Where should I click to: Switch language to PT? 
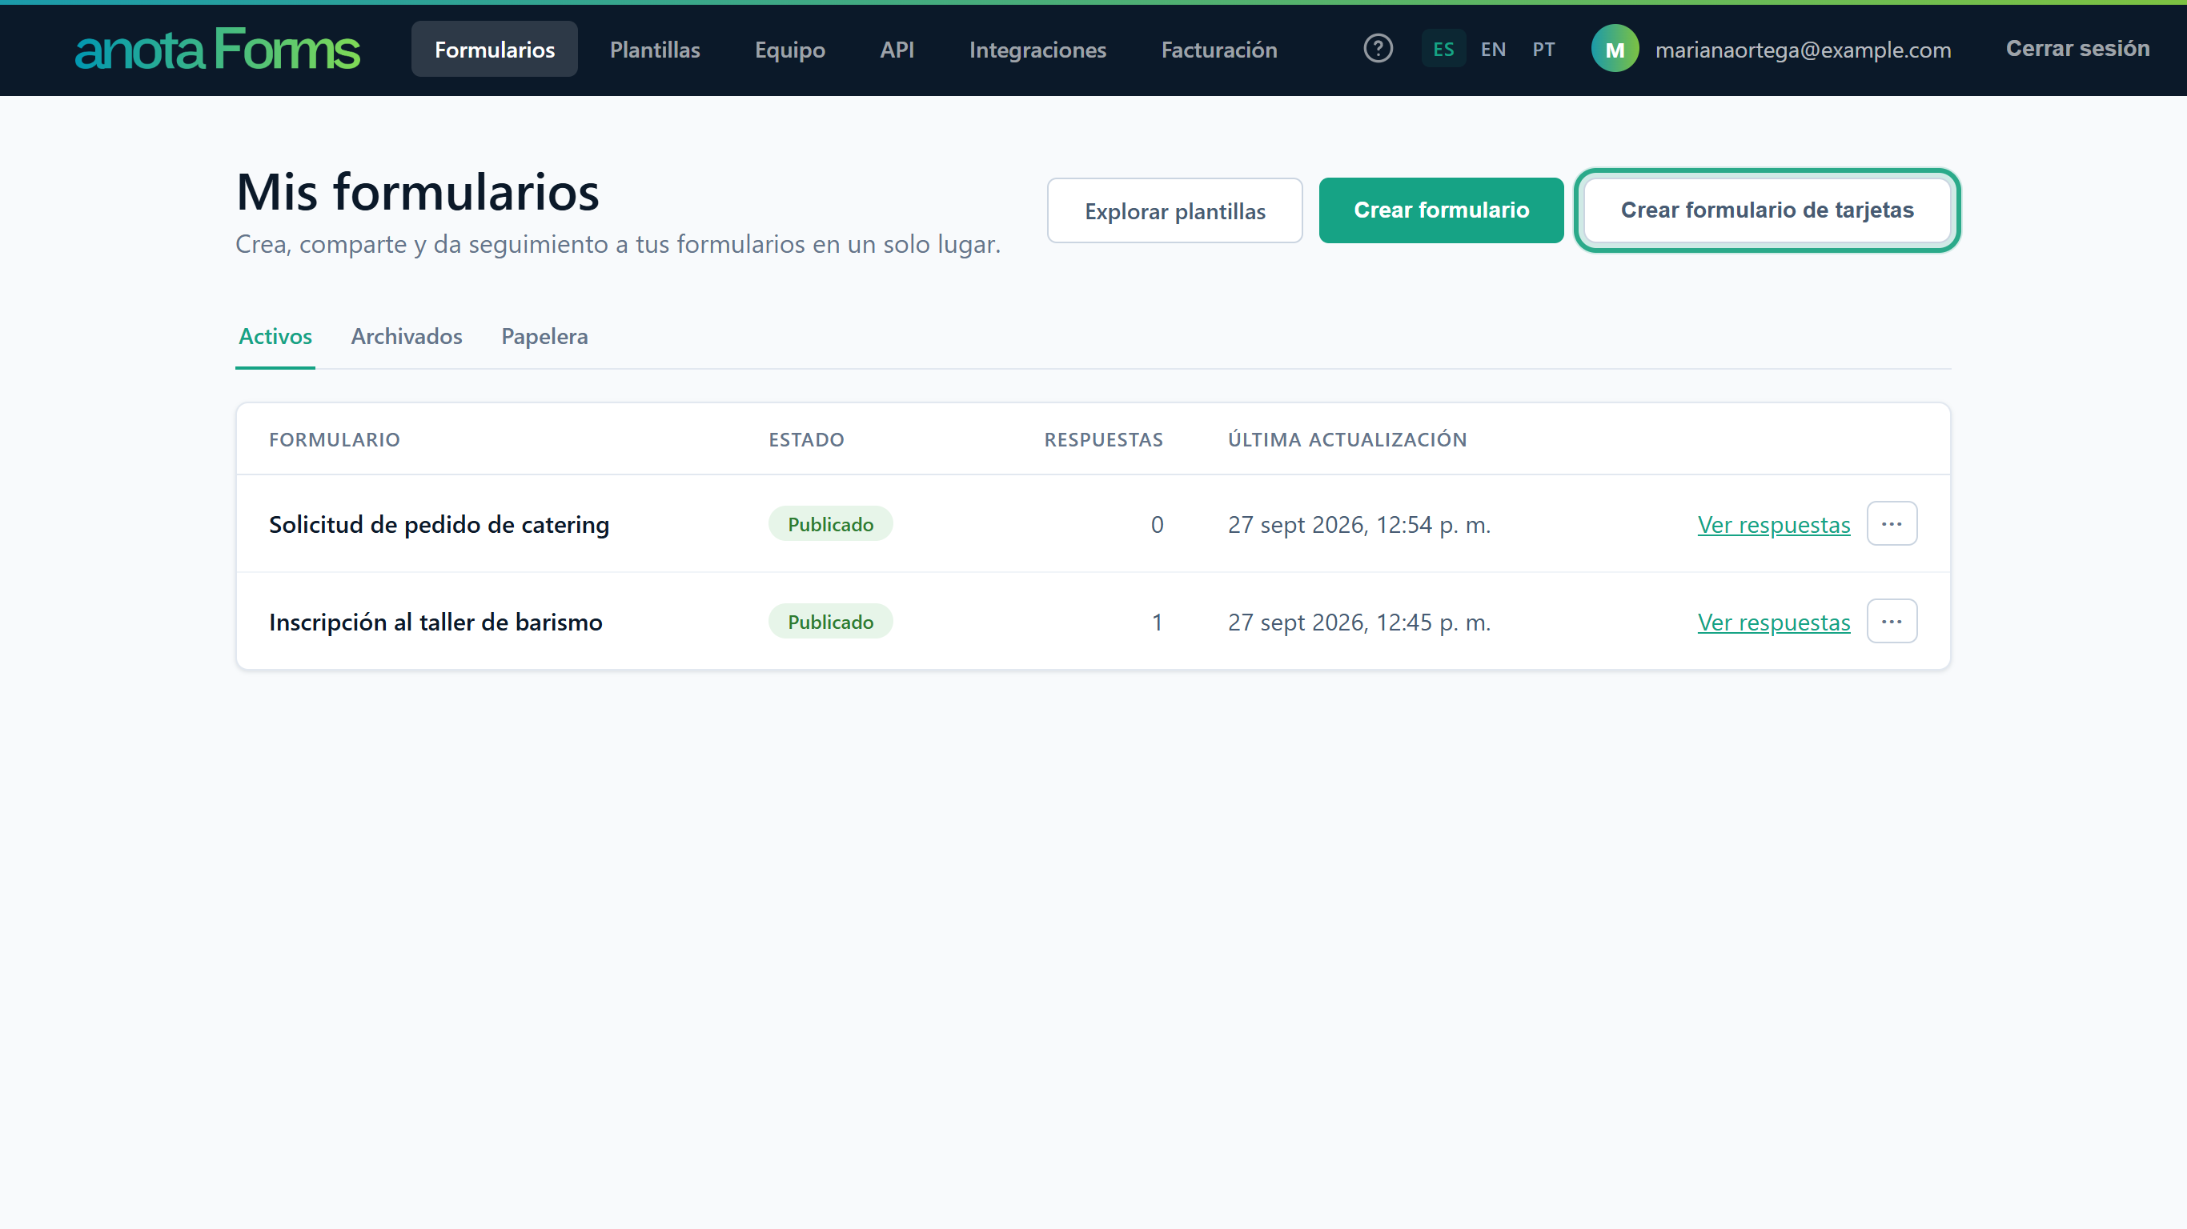point(1543,50)
